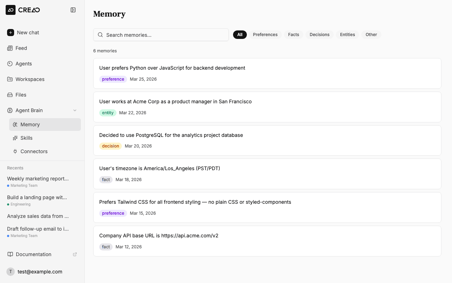Open the test@example.com account menu

click(42, 272)
